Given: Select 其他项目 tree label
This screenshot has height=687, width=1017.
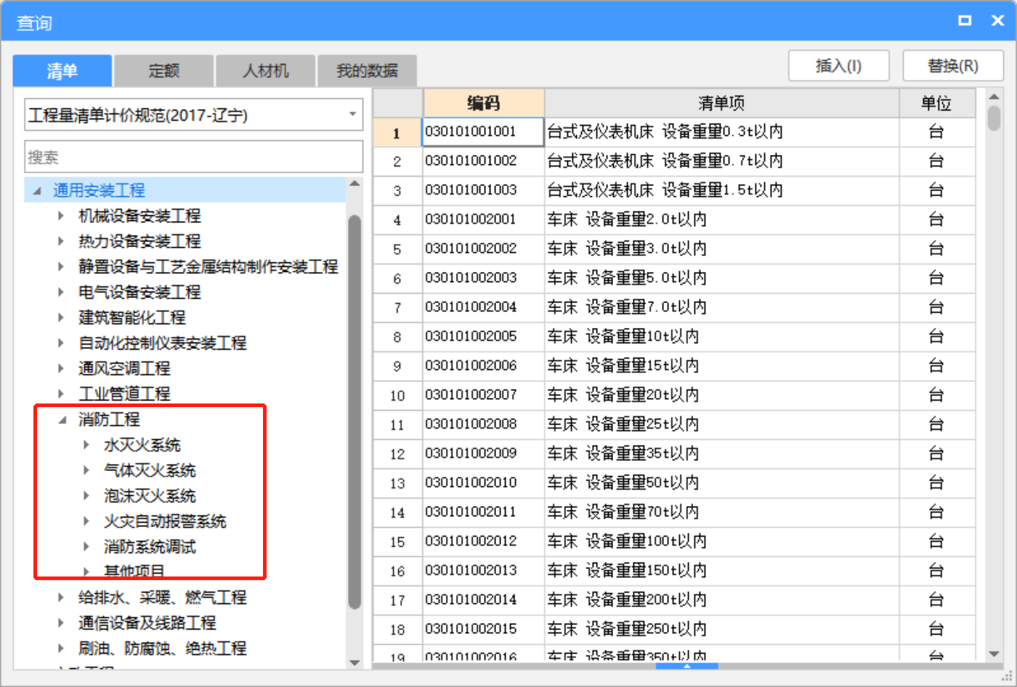Looking at the screenshot, I should (134, 571).
